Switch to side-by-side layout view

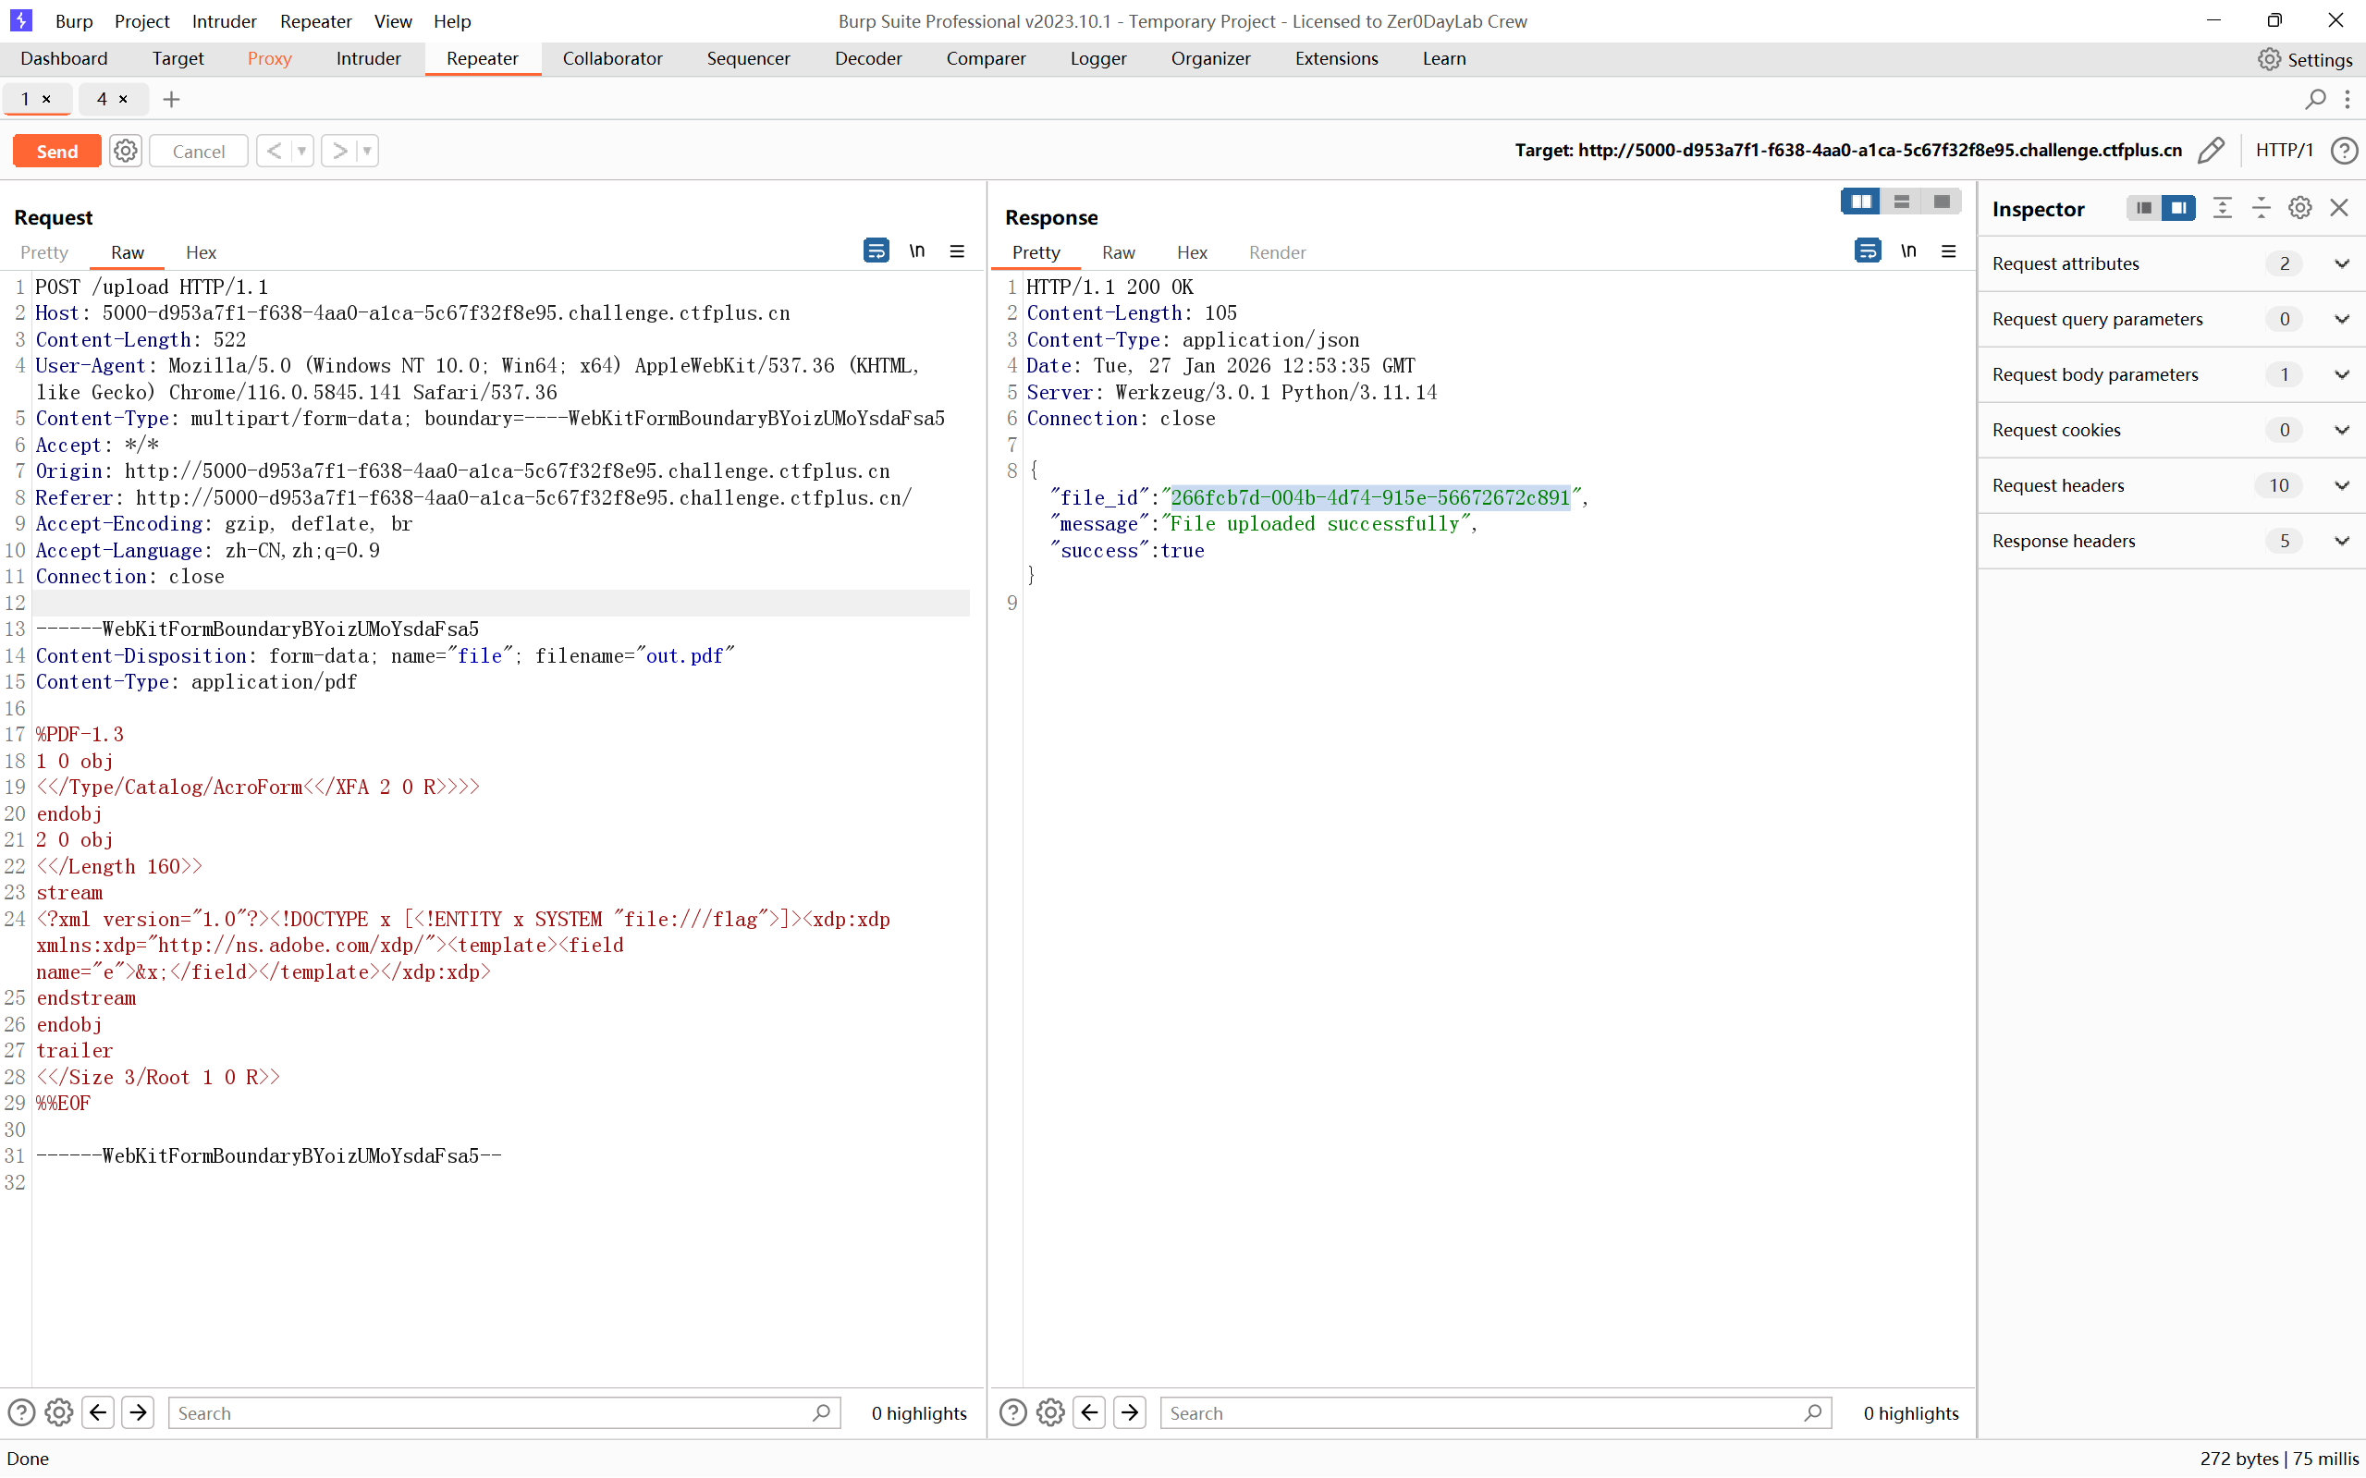[x=1860, y=202]
